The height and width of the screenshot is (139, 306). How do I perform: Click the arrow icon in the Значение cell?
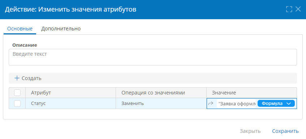click(x=211, y=104)
